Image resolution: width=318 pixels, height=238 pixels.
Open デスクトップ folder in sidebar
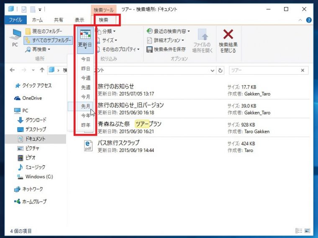coord(32,129)
